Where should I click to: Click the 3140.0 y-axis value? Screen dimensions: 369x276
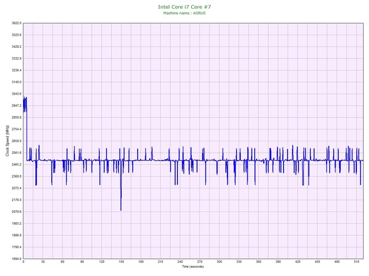(x=17, y=82)
